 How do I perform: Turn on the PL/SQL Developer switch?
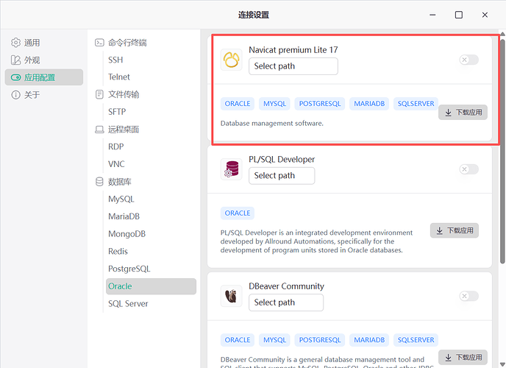[468, 169]
